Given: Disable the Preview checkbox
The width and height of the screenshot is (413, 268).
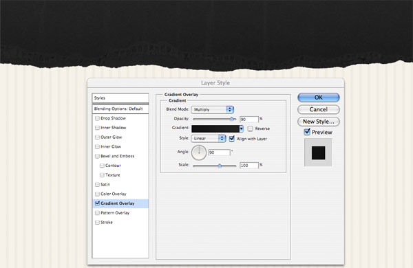Looking at the screenshot, I should pos(307,132).
